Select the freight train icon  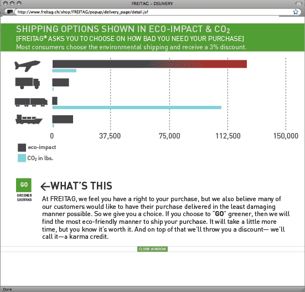(31, 102)
